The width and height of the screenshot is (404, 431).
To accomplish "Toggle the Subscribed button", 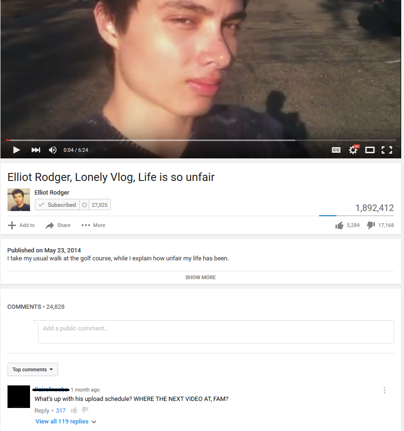I will (x=57, y=204).
